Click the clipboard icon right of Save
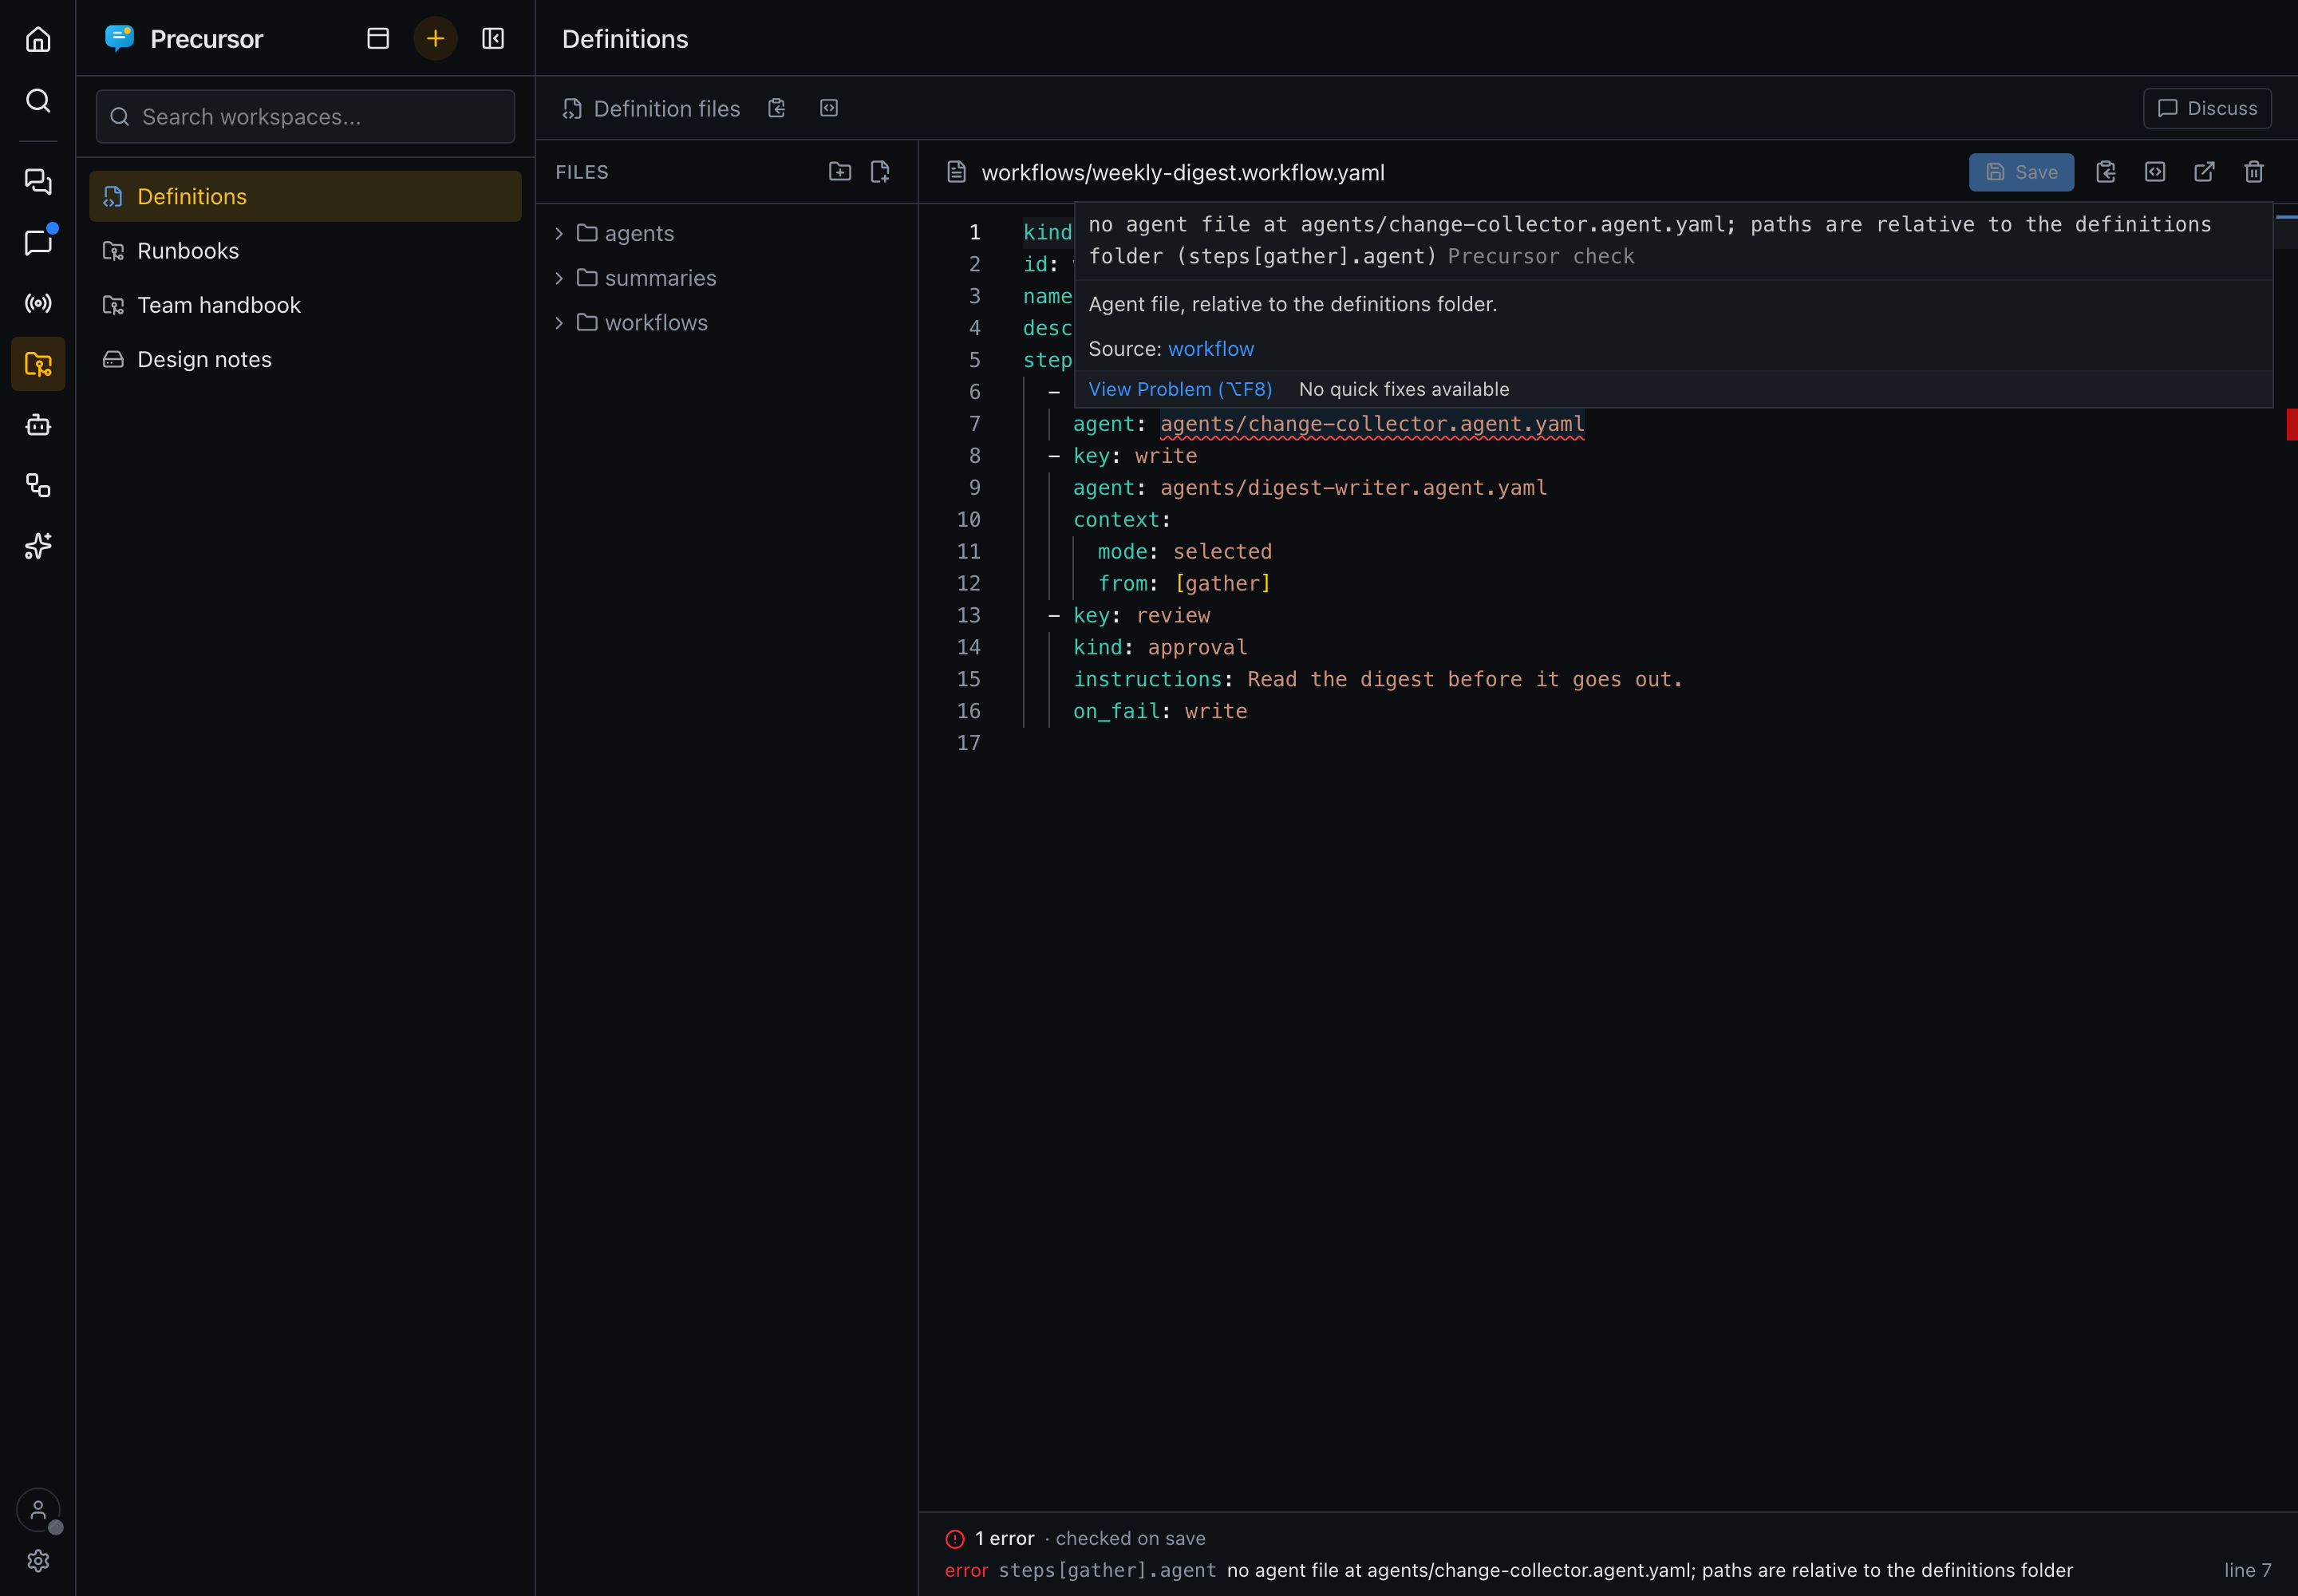Viewport: 2298px width, 1596px height. (2106, 172)
